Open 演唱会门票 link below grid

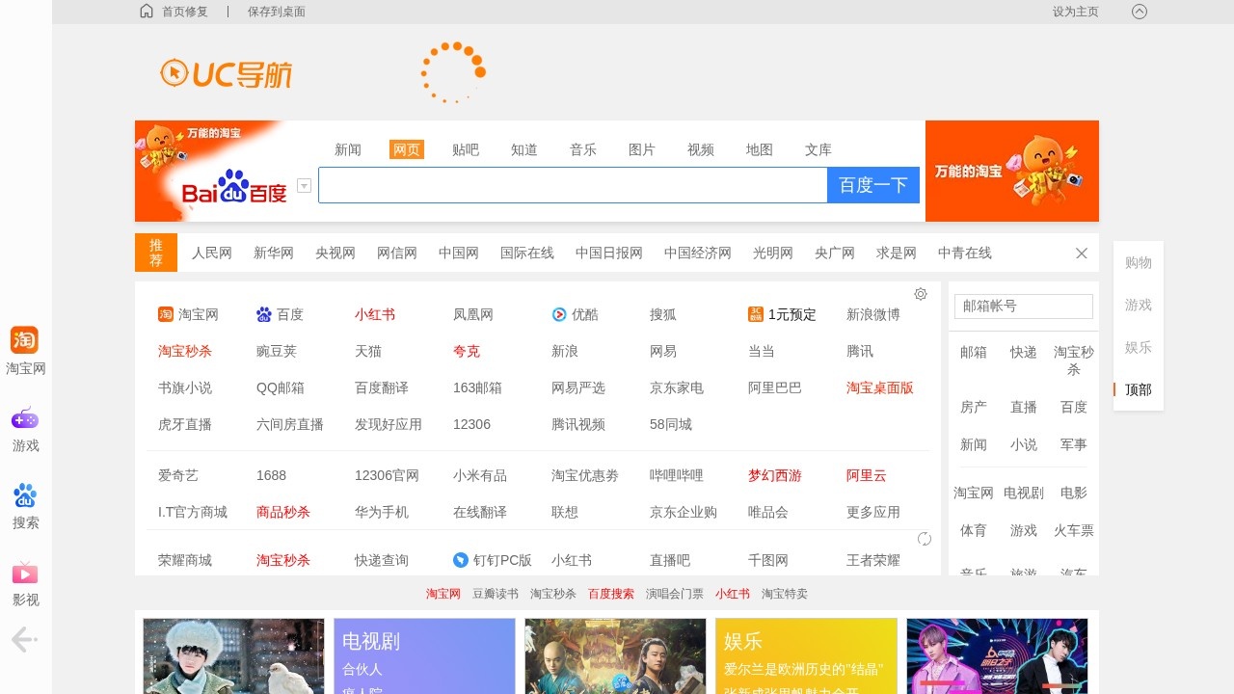675,594
